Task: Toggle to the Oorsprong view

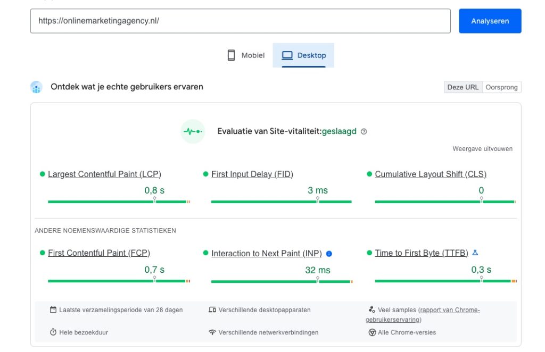Action: click(x=502, y=87)
